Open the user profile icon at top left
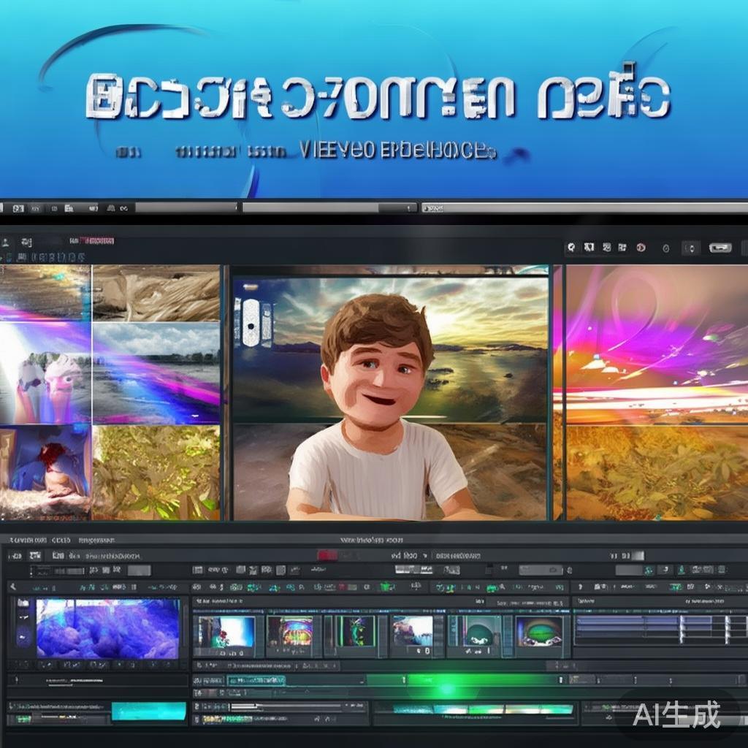The height and width of the screenshot is (748, 748). [7, 242]
